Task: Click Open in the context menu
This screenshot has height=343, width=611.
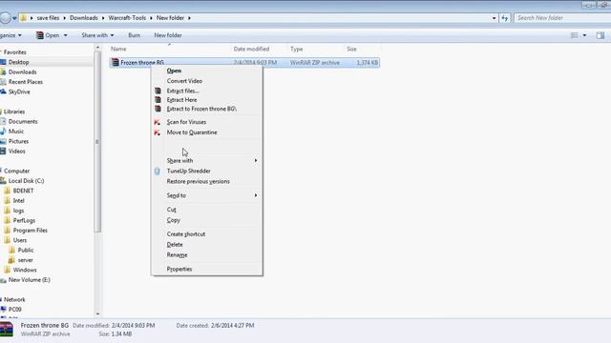Action: 174,71
